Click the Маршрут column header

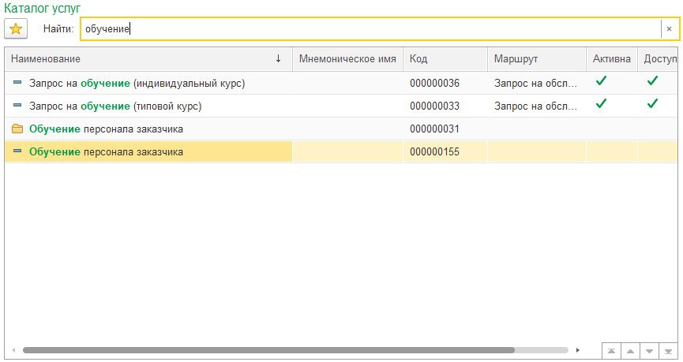click(x=536, y=58)
